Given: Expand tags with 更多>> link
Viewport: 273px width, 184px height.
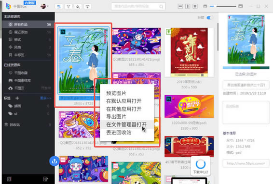Looking at the screenshot, I should coord(46,98).
